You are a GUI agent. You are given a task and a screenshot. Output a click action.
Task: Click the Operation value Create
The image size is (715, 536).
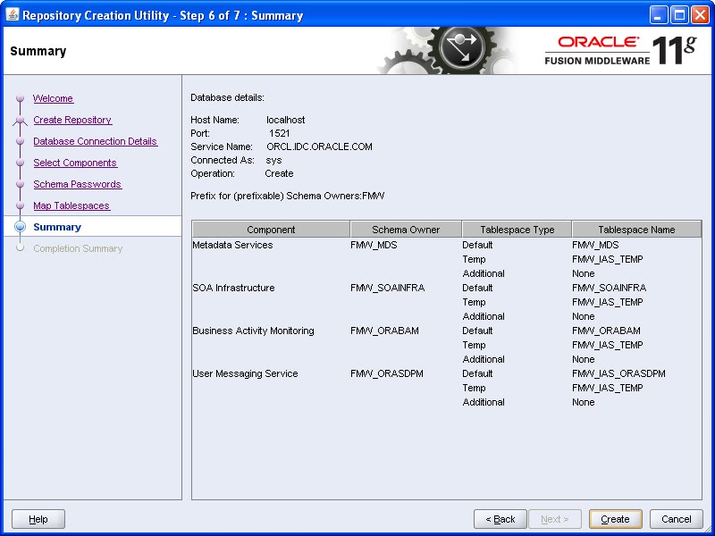pos(279,173)
